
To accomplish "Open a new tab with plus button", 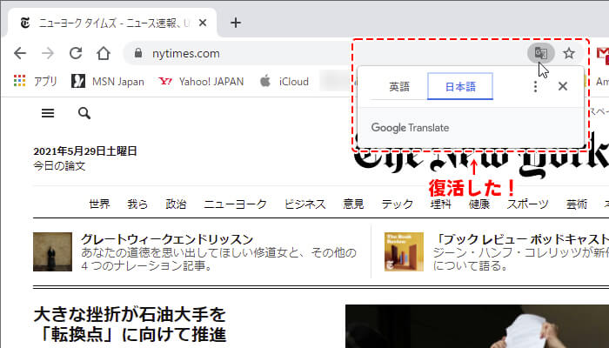I will pyautogui.click(x=236, y=23).
